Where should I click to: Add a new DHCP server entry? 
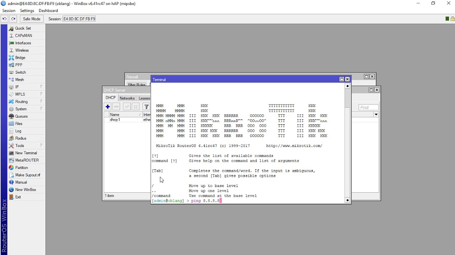click(x=108, y=107)
